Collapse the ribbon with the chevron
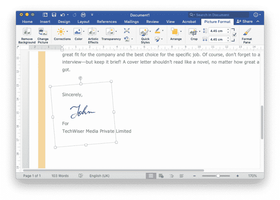The image size is (280, 200). coord(258,21)
